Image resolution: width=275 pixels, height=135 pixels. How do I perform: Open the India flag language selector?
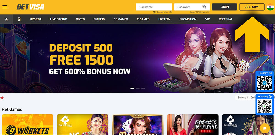pos(270,7)
